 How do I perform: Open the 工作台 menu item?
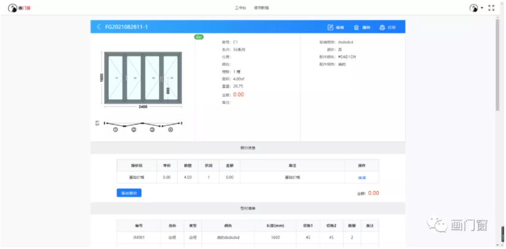click(240, 8)
